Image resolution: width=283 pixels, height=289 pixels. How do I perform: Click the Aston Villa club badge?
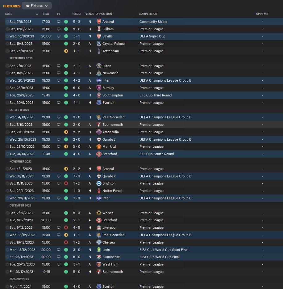point(99,132)
